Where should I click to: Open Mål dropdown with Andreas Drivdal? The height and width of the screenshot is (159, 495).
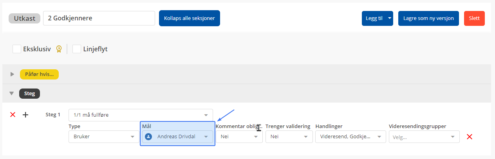[x=206, y=137]
